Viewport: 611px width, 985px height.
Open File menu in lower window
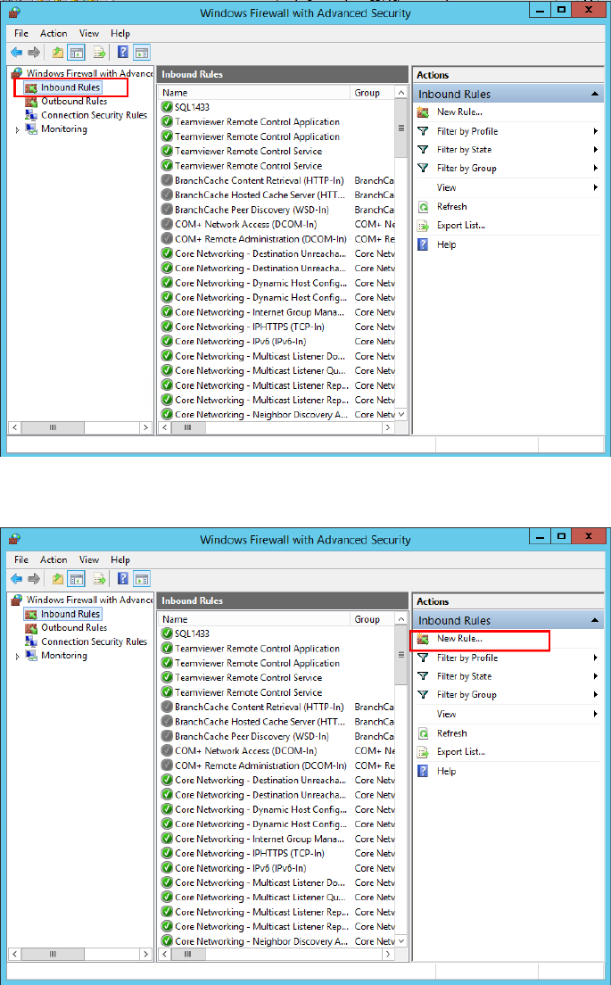21,559
